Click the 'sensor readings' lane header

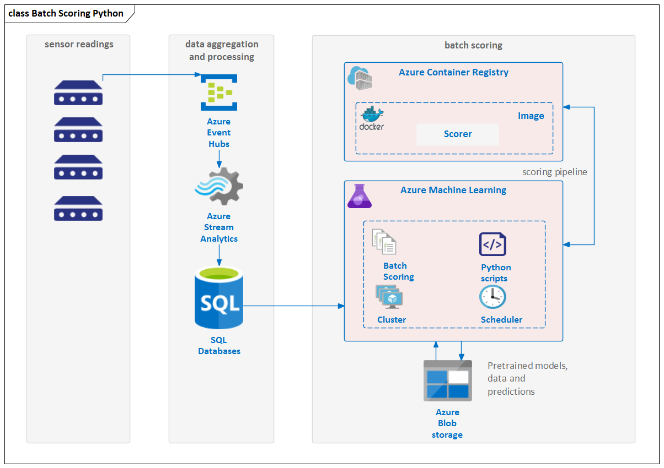point(79,44)
